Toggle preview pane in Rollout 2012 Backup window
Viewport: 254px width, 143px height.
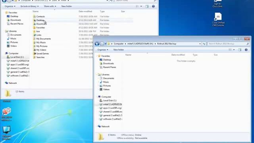tap(240, 50)
